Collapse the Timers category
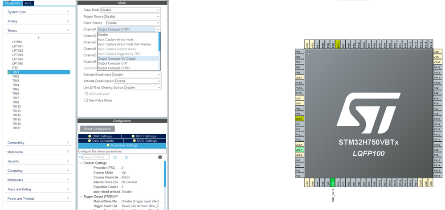Screen dimensions: 445x210 pos(38,30)
